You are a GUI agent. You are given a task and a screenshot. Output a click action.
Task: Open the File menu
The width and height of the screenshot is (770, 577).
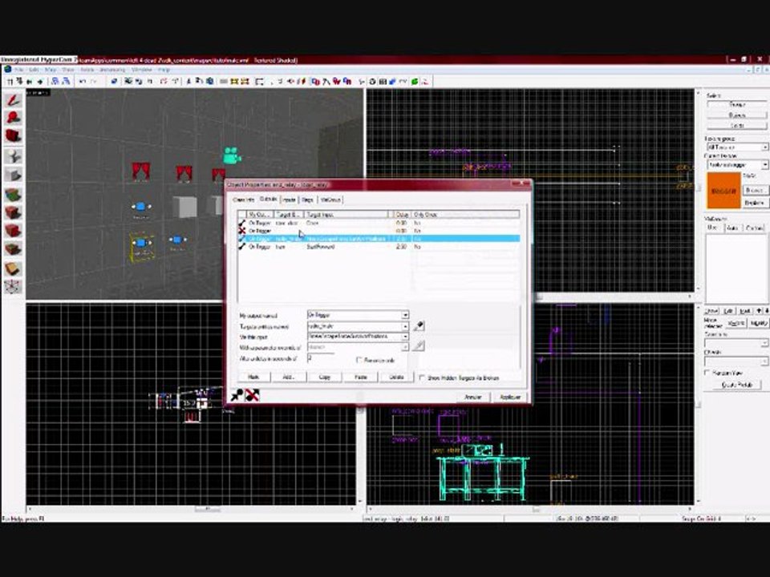pyautogui.click(x=19, y=70)
